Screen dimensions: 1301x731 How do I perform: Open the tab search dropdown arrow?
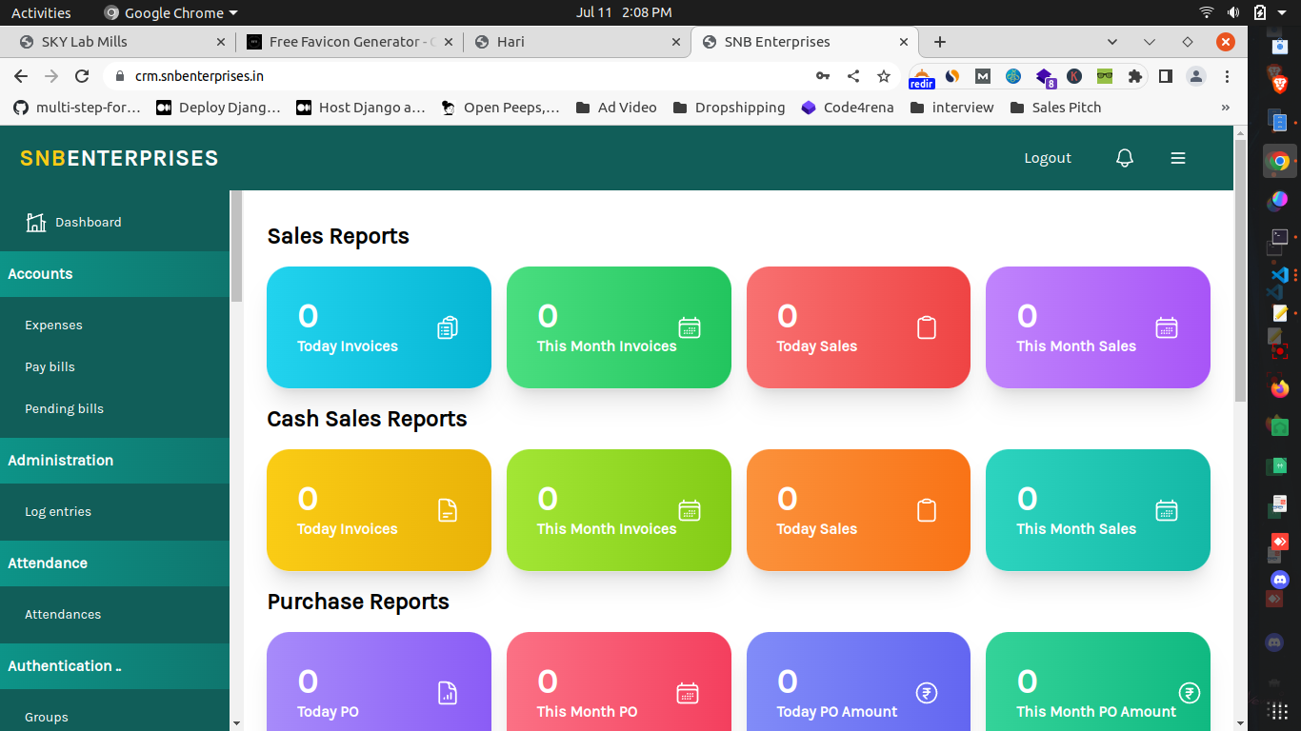[1111, 42]
